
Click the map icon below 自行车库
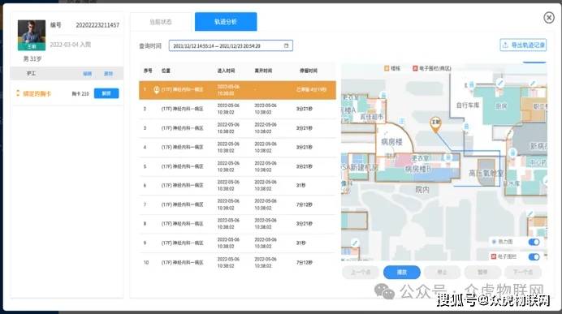point(466,126)
